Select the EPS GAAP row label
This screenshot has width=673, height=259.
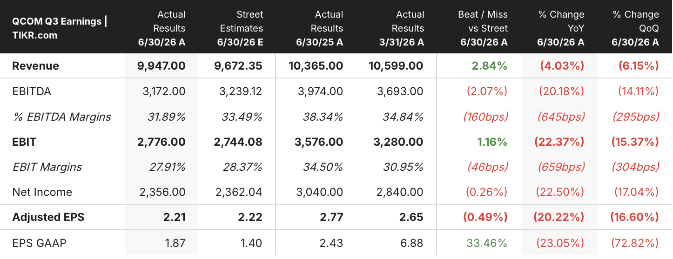39,243
